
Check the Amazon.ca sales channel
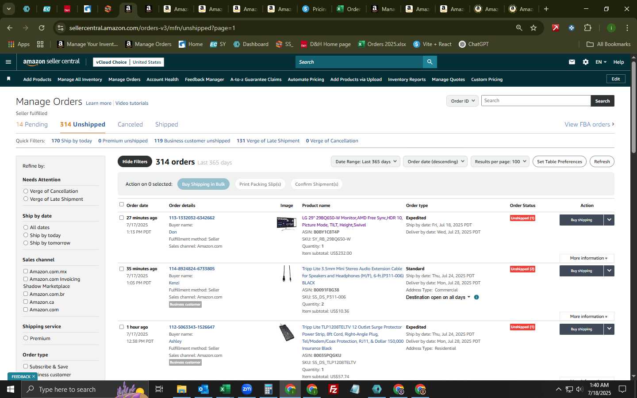26,302
